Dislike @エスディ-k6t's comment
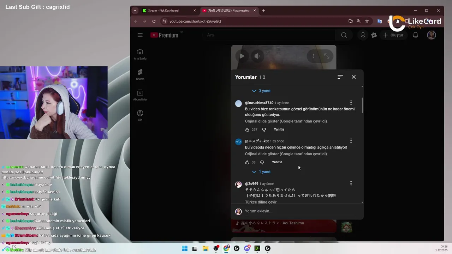 (262, 162)
